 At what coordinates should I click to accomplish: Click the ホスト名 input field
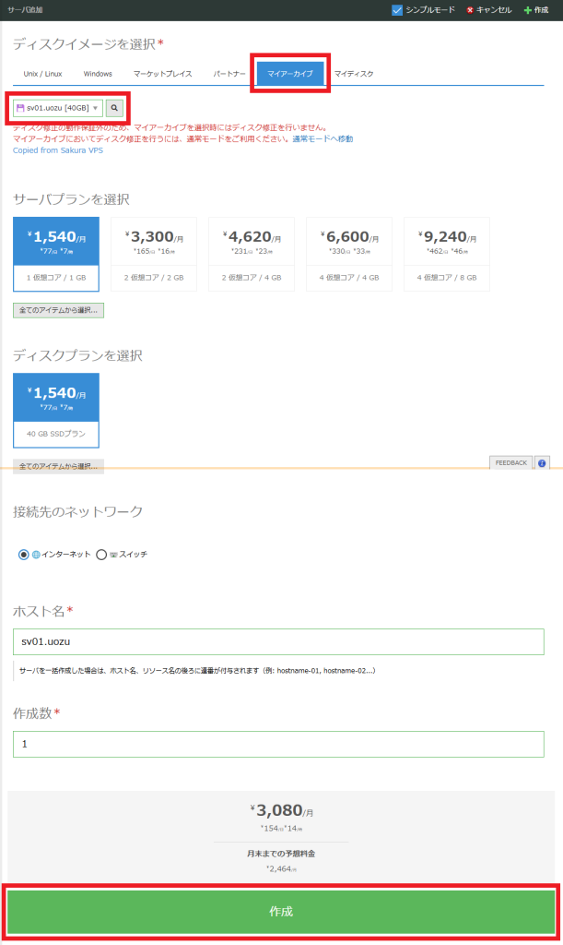(x=278, y=641)
